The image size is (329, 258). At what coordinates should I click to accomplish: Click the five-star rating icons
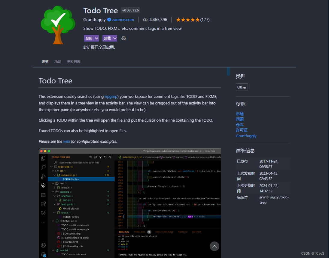point(188,20)
